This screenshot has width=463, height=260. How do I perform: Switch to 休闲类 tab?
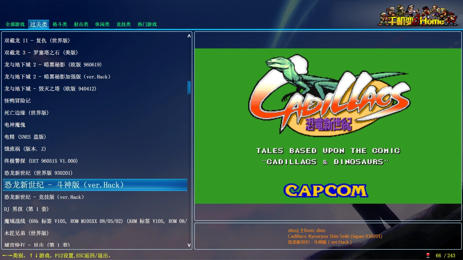(x=102, y=25)
